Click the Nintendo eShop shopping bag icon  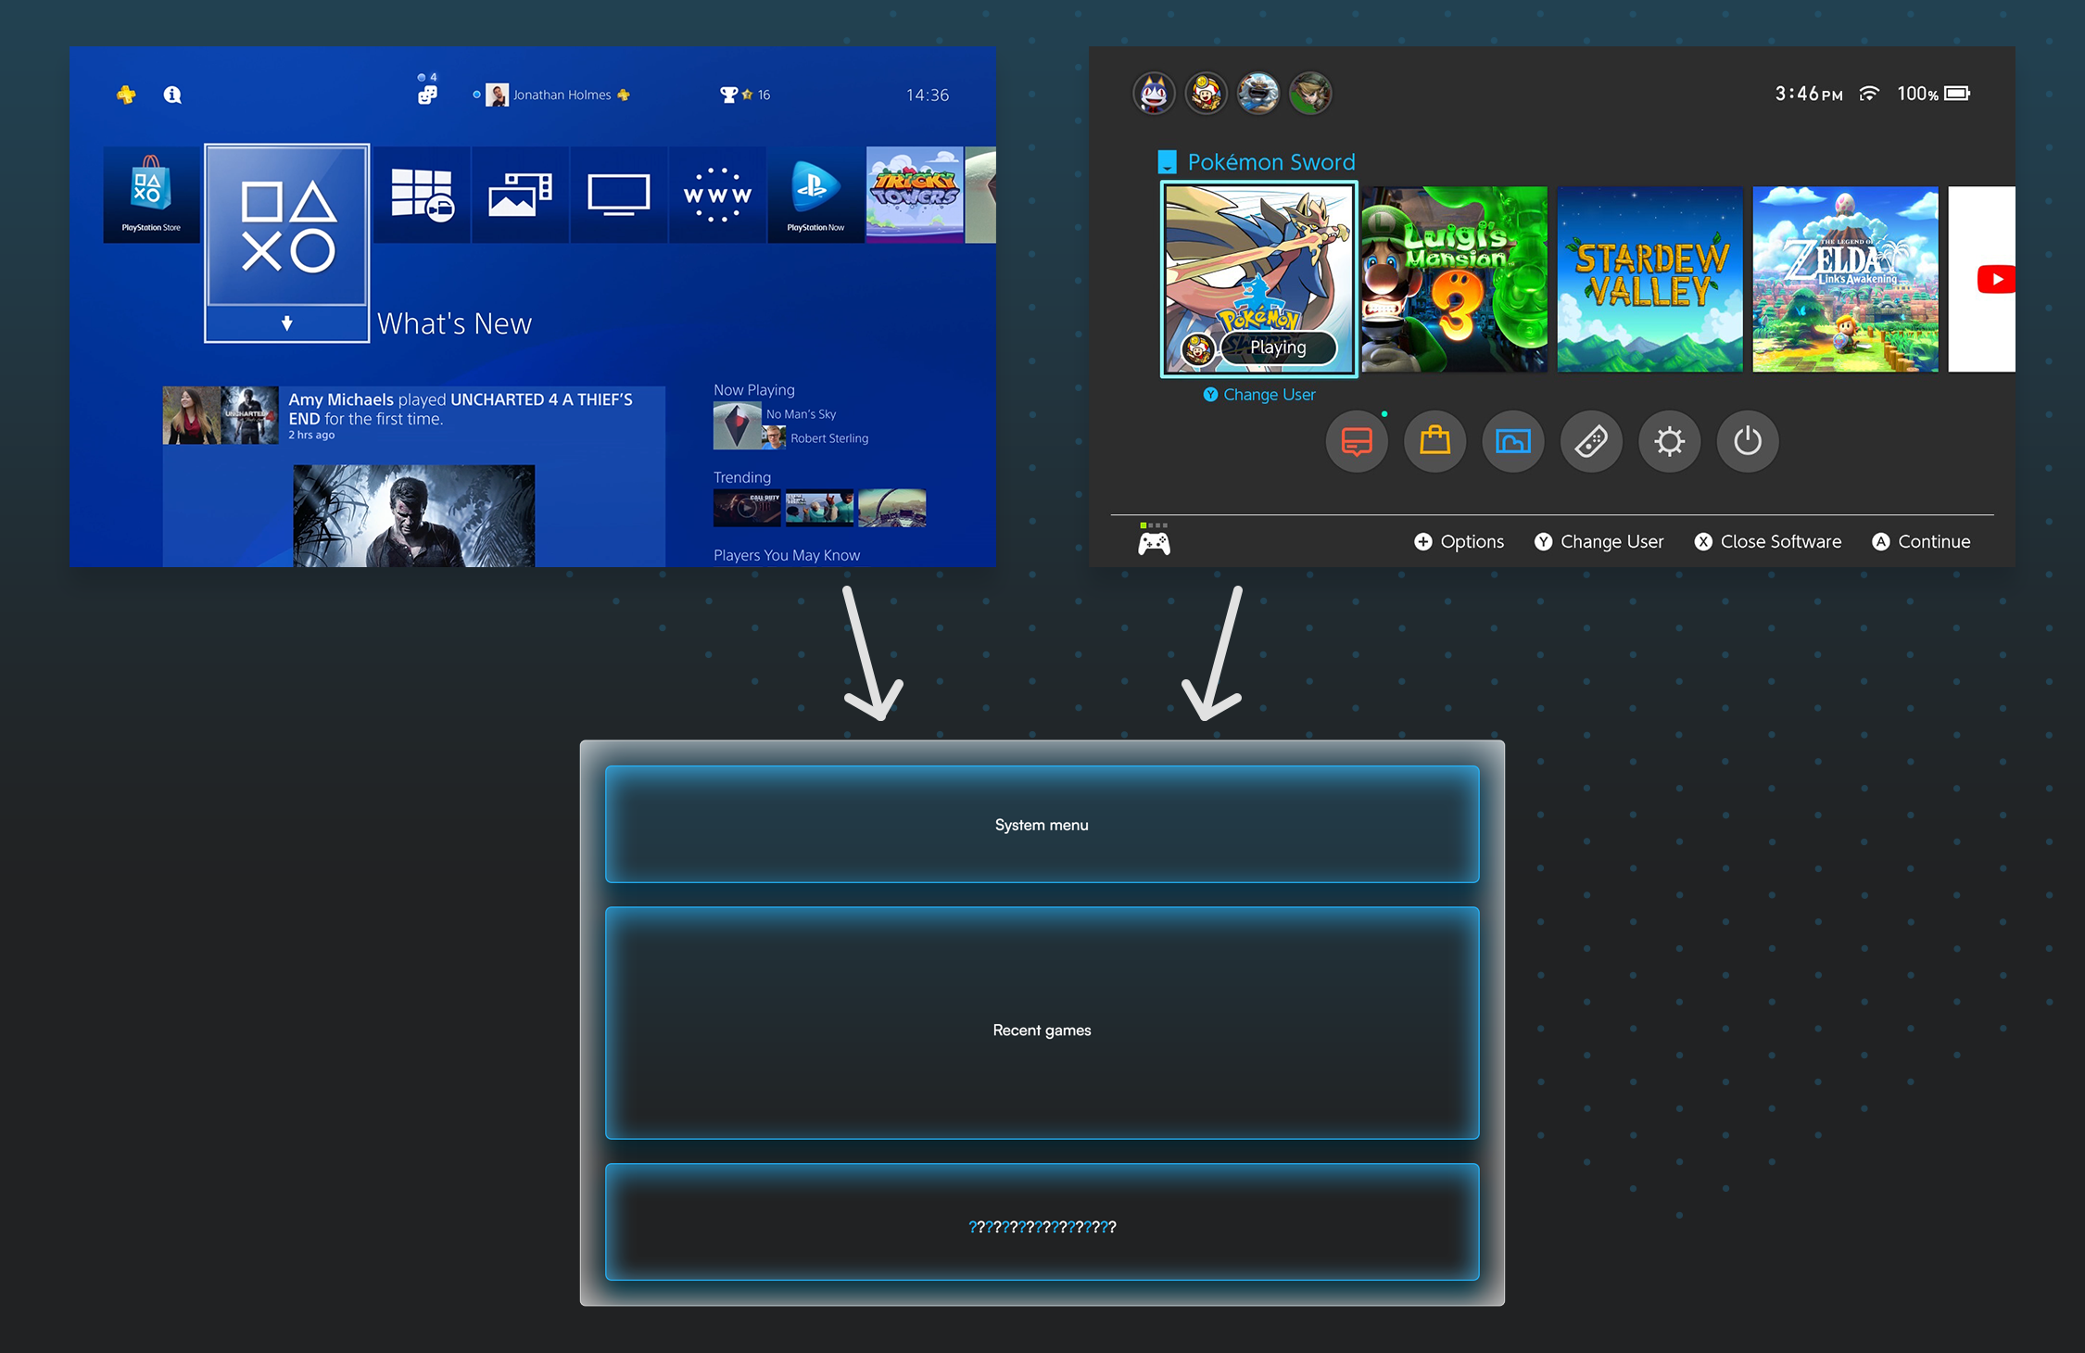[x=1434, y=441]
